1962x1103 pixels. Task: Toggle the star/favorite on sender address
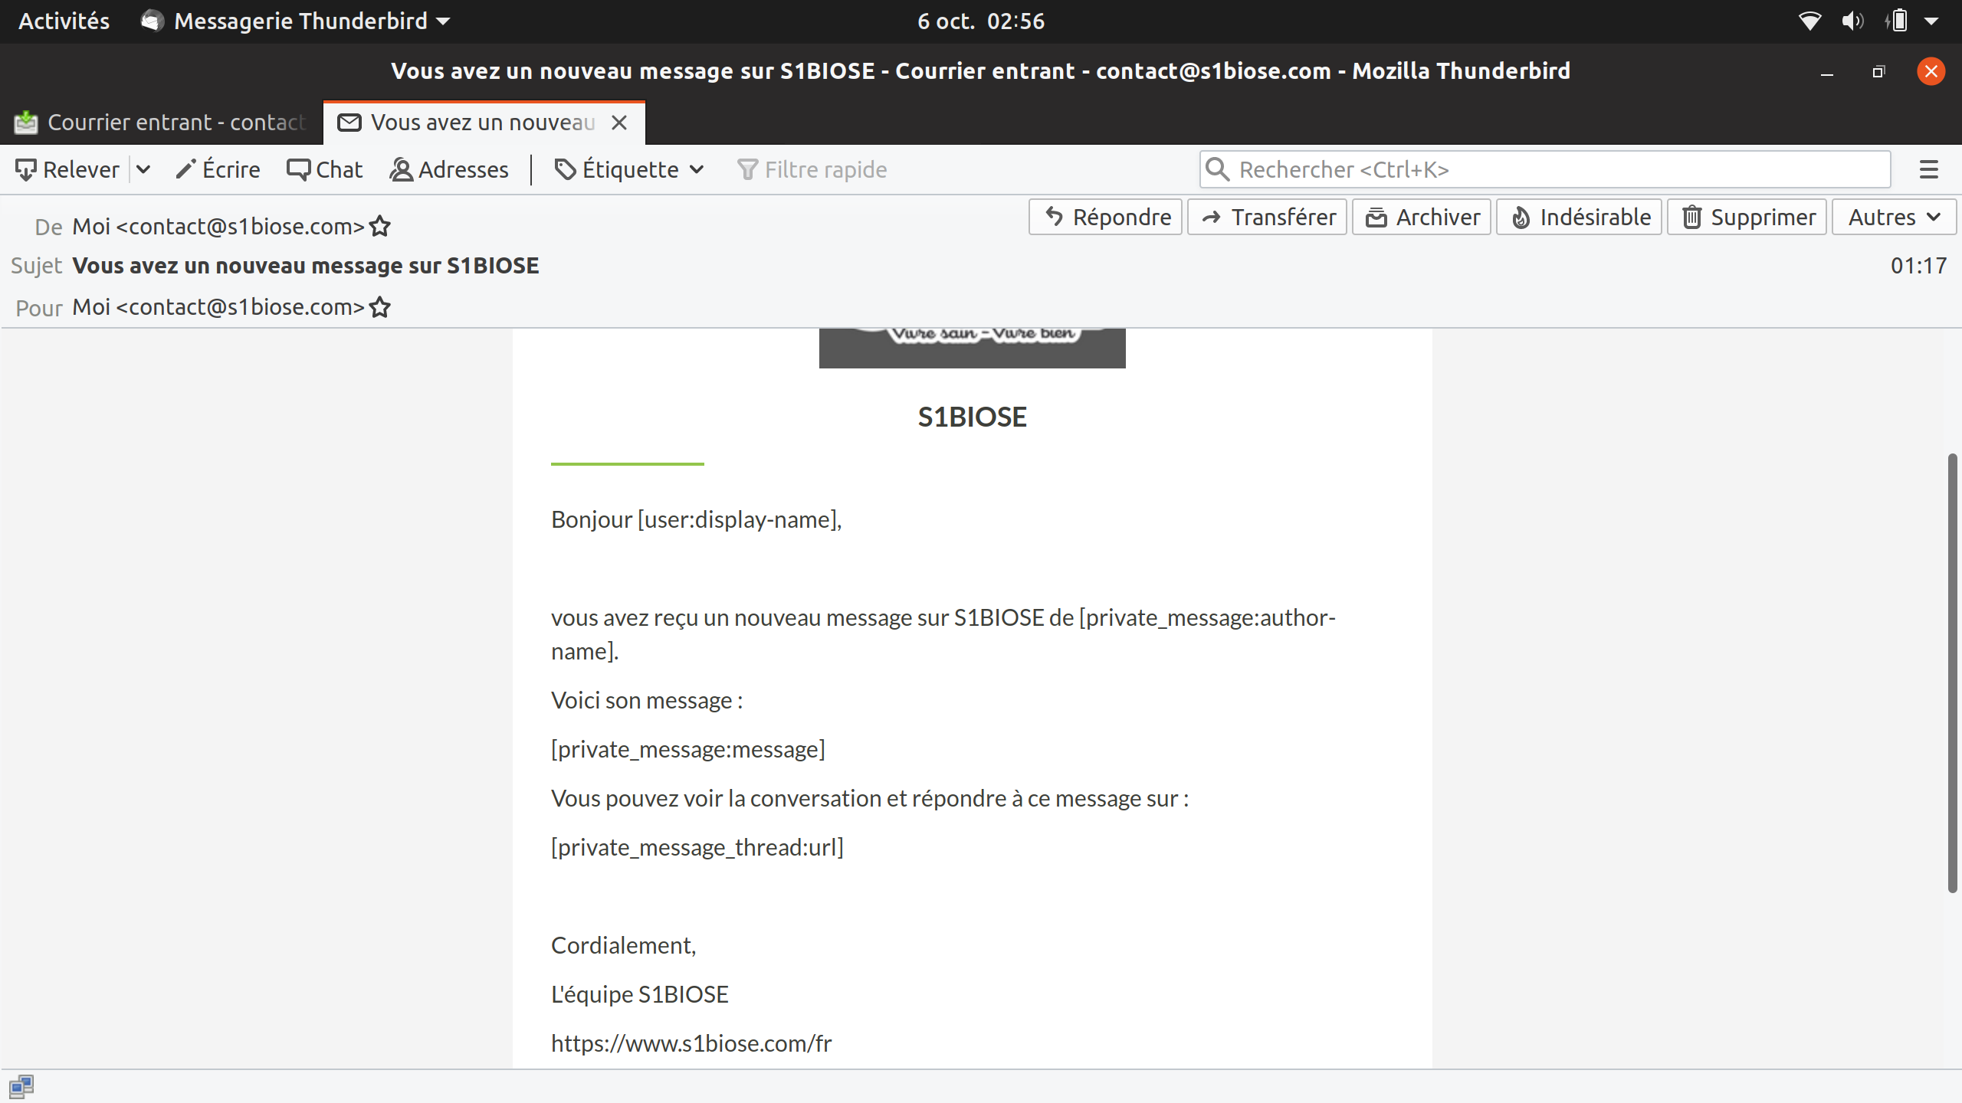(380, 225)
